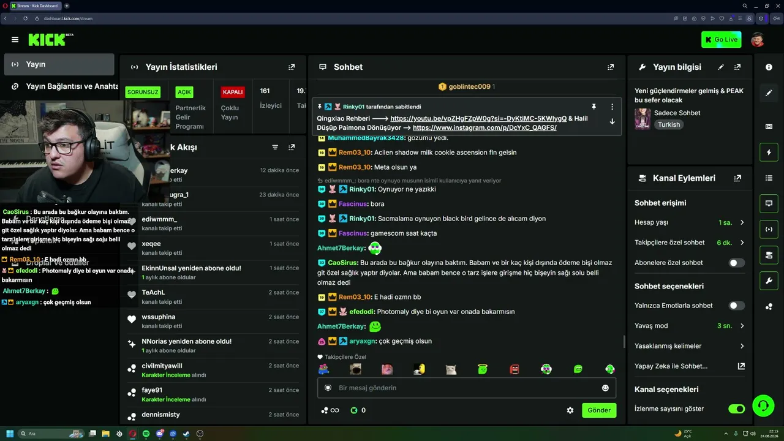Toggle the wrench sidebar icon

pyautogui.click(x=769, y=281)
